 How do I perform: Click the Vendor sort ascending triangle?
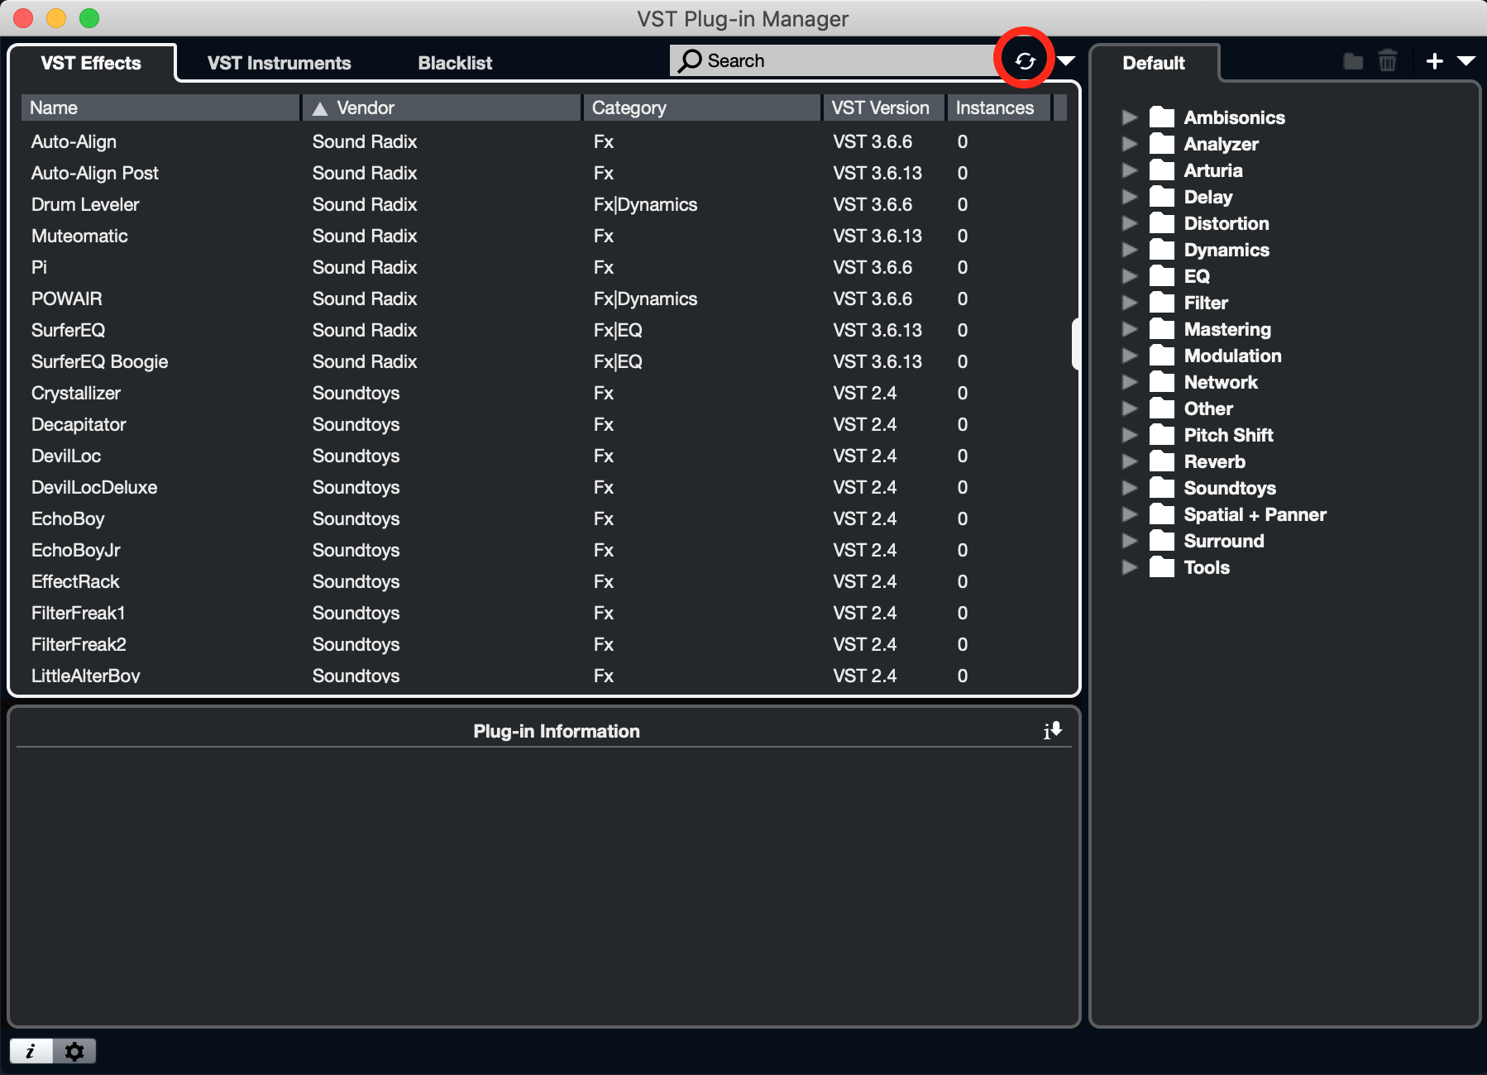[x=320, y=108]
